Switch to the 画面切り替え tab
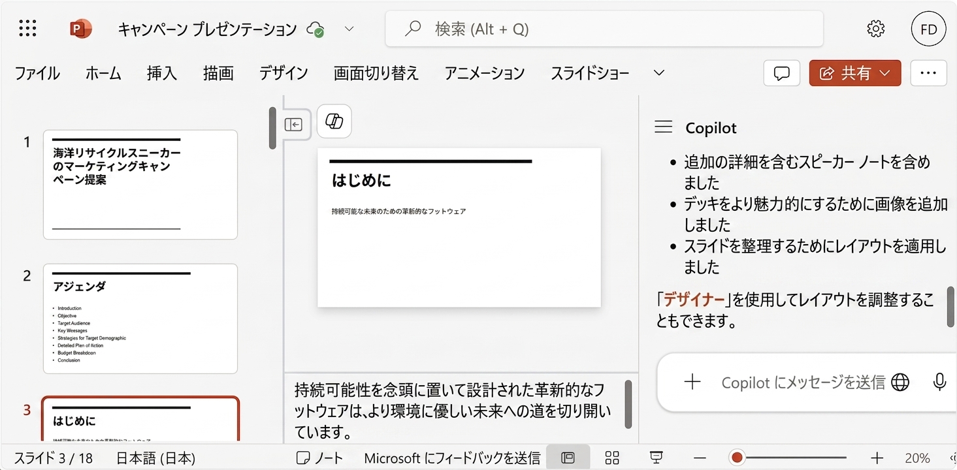 (376, 73)
